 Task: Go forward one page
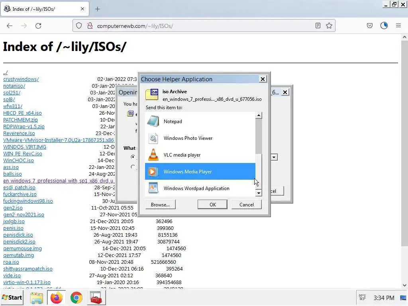tap(24, 26)
